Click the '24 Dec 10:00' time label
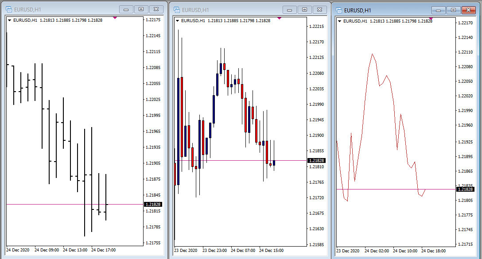 coord(405,251)
